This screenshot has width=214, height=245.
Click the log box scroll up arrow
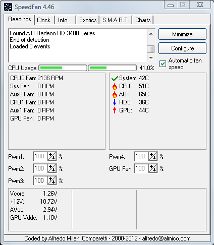tap(151, 34)
